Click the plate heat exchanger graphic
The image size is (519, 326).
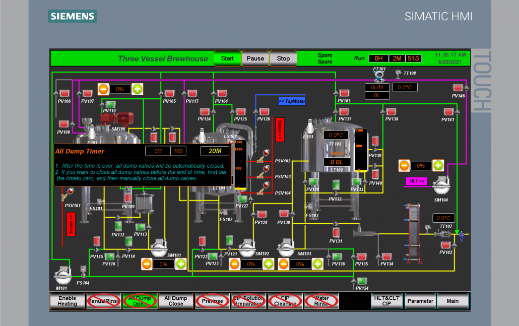[413, 233]
